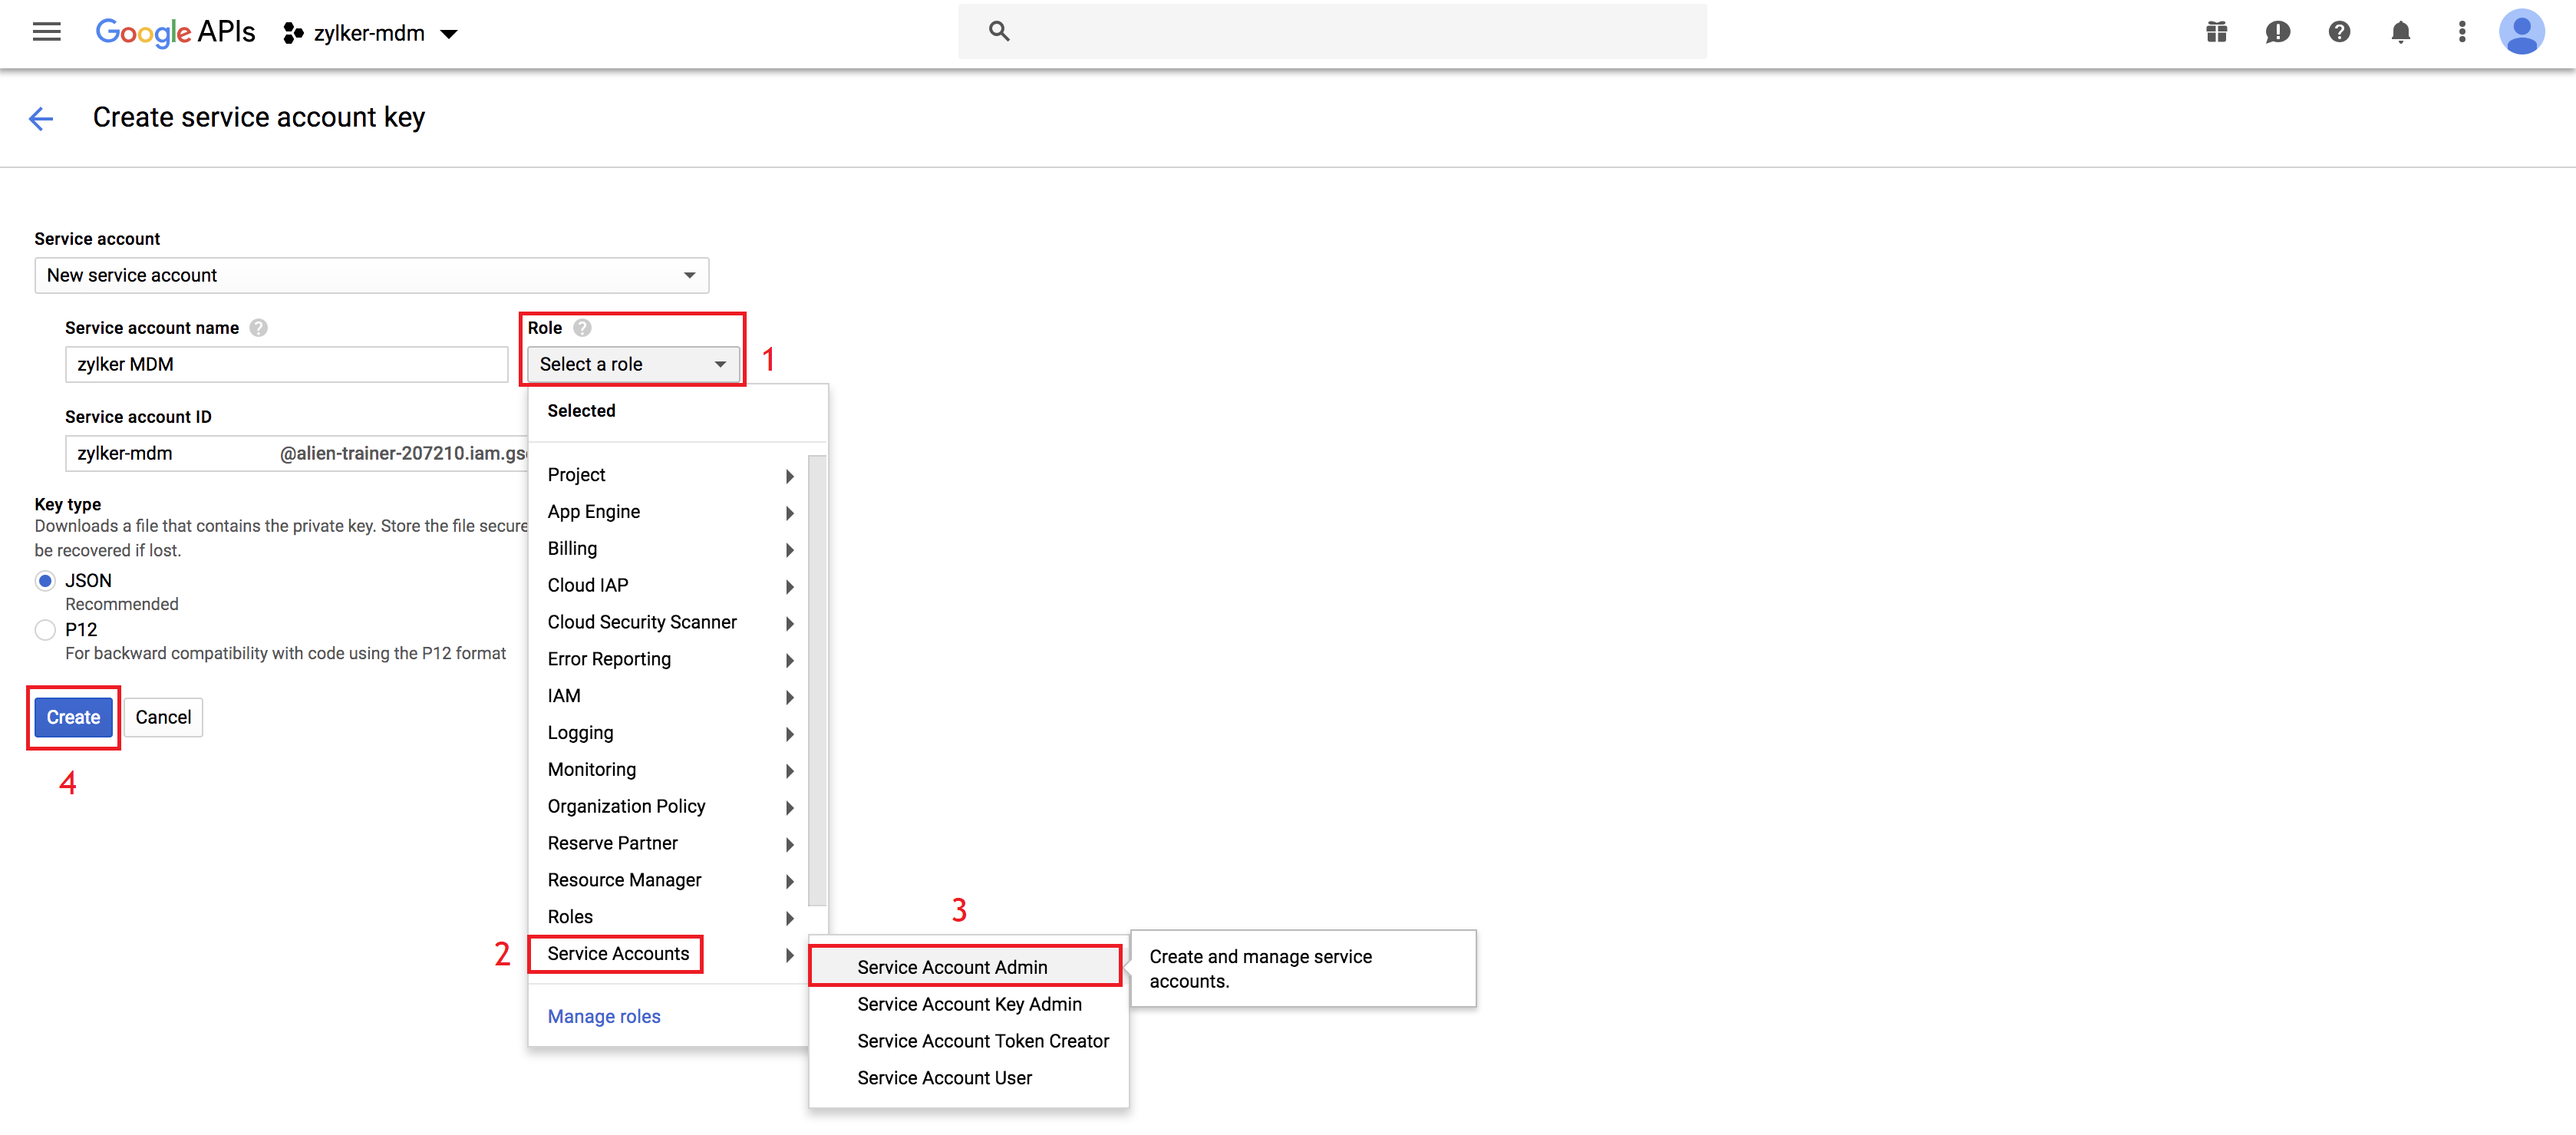Viewport: 2576px width, 1135px height.
Task: Select the P12 key type
Action: (x=45, y=630)
